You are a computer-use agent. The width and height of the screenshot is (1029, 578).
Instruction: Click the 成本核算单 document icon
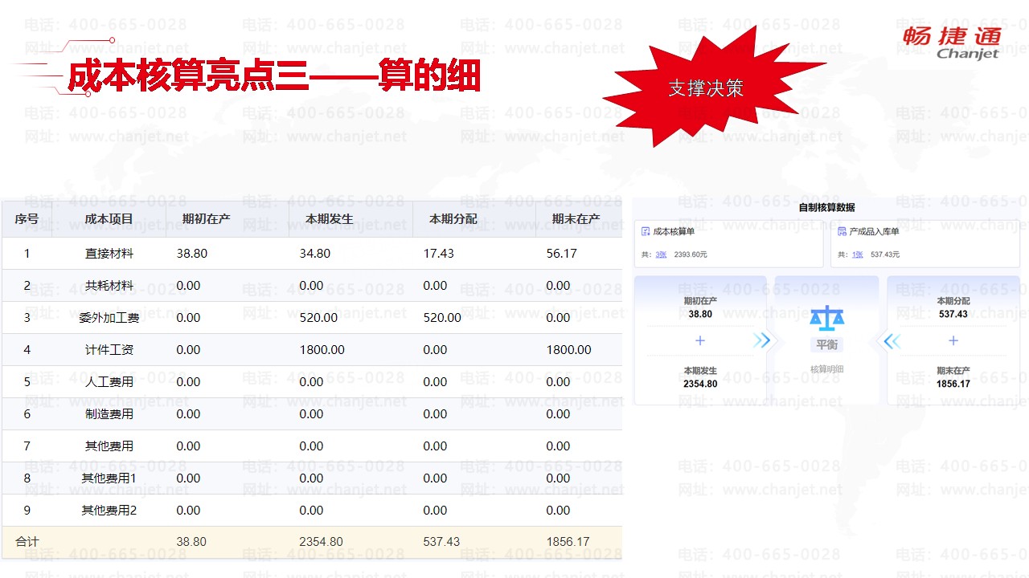[x=646, y=231]
